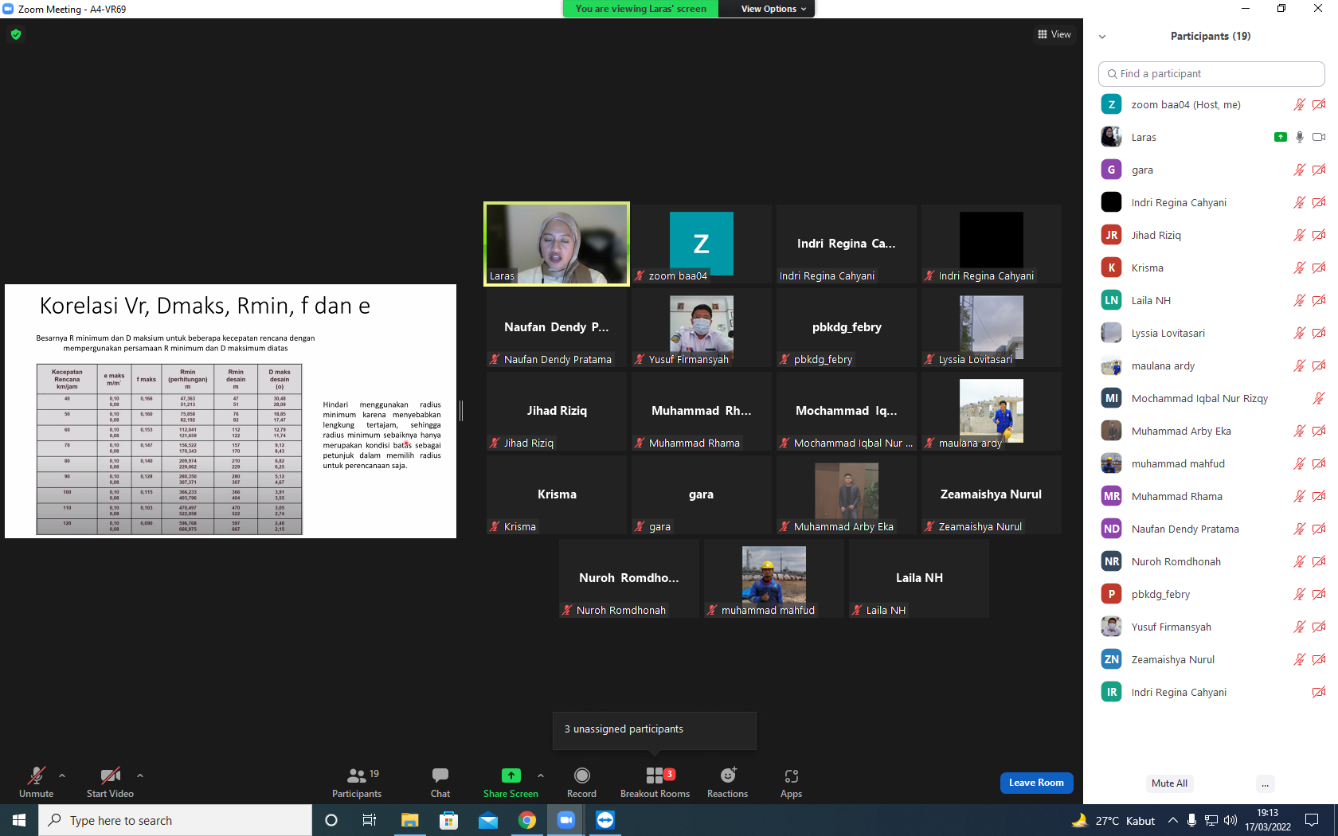Image resolution: width=1338 pixels, height=836 pixels.
Task: Click Laras screen sharing indicator icon
Action: [x=1281, y=137]
